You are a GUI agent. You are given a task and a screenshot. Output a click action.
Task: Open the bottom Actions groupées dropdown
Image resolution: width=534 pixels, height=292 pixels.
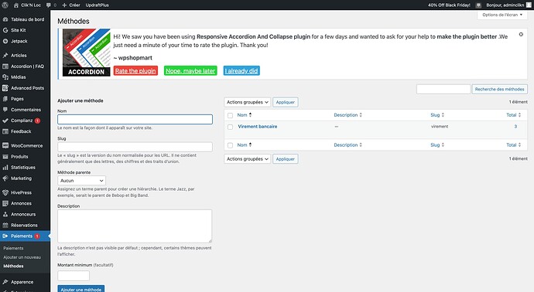[247, 159]
